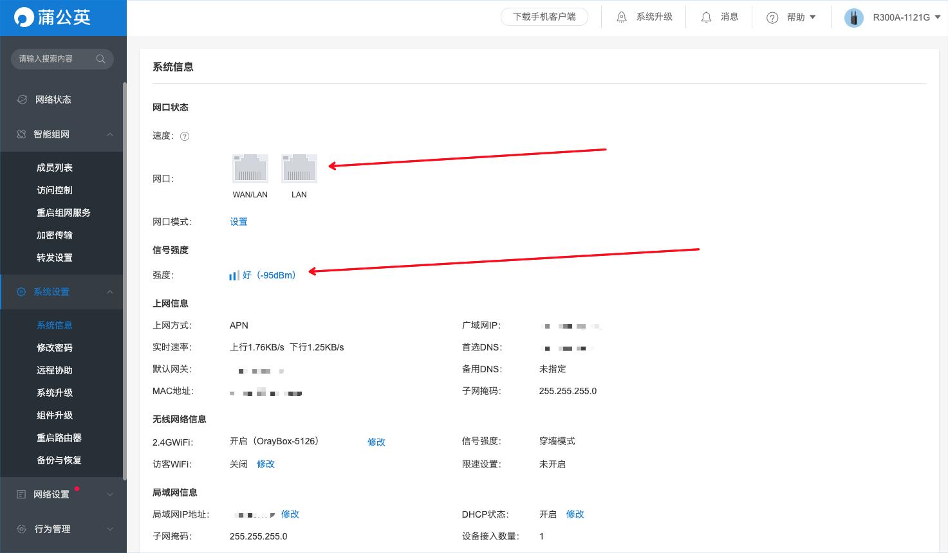
Task: Select 成员列表 in the sidebar menu
Action: [55, 167]
